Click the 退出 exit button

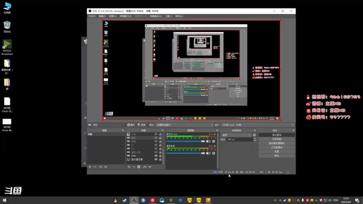point(277,155)
